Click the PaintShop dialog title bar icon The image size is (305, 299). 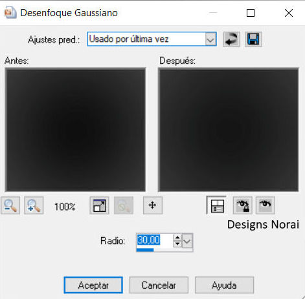(x=10, y=12)
